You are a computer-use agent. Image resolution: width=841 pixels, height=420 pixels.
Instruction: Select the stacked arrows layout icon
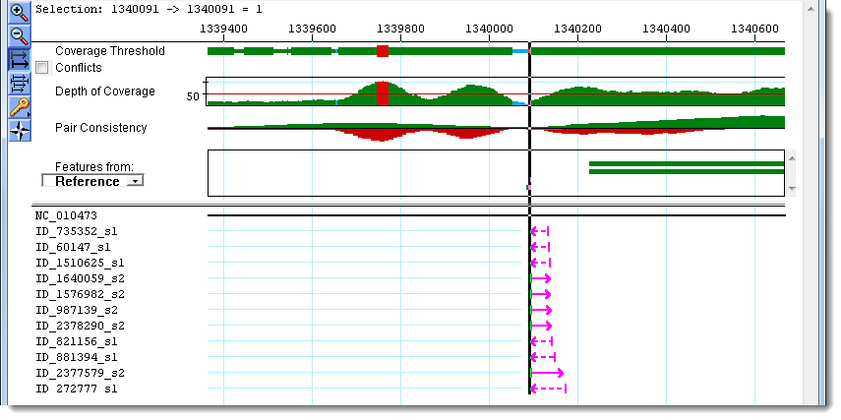point(20,84)
